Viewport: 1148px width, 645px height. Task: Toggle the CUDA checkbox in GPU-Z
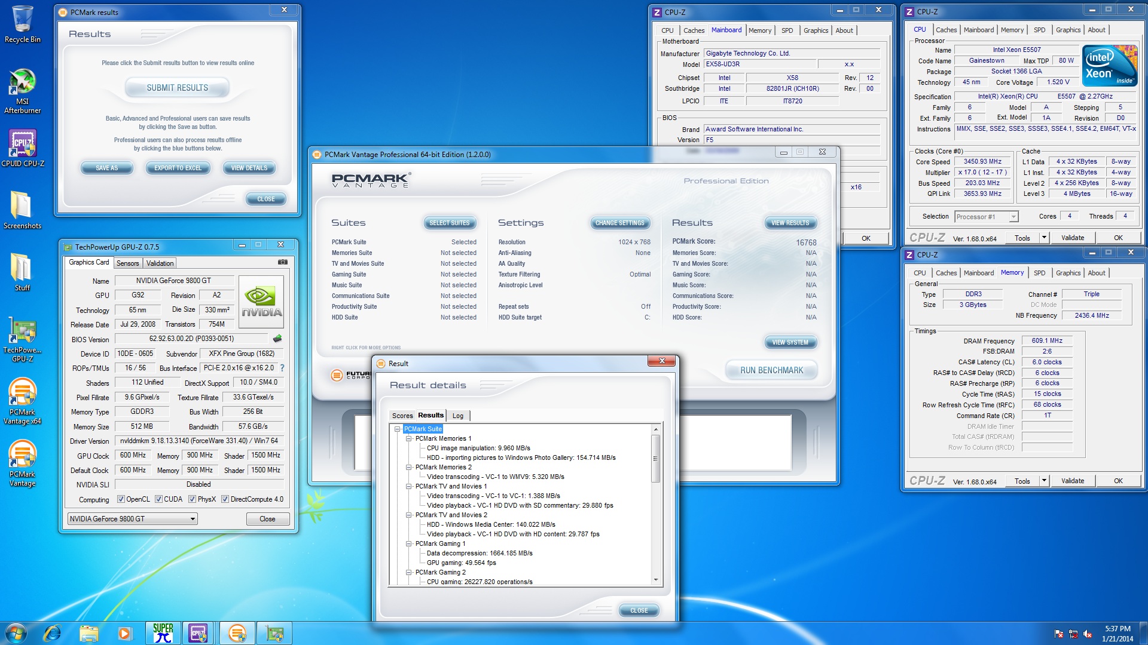[x=158, y=499]
